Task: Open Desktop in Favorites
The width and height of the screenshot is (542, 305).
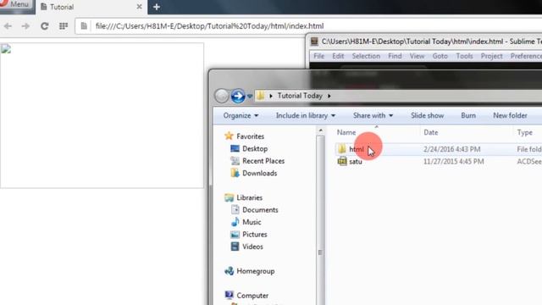Action: click(x=255, y=149)
